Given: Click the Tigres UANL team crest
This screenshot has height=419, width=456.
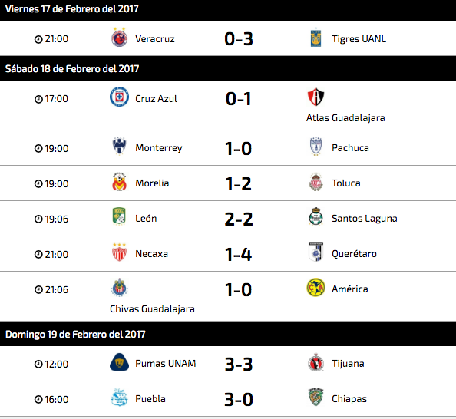Looking at the screenshot, I should coord(316,38).
